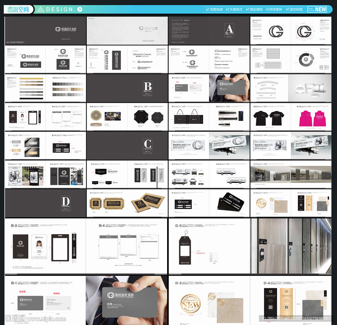Click the gold NEW seal on page D-3
Image resolution: width=337 pixels, height=325 pixels.
tap(191, 304)
